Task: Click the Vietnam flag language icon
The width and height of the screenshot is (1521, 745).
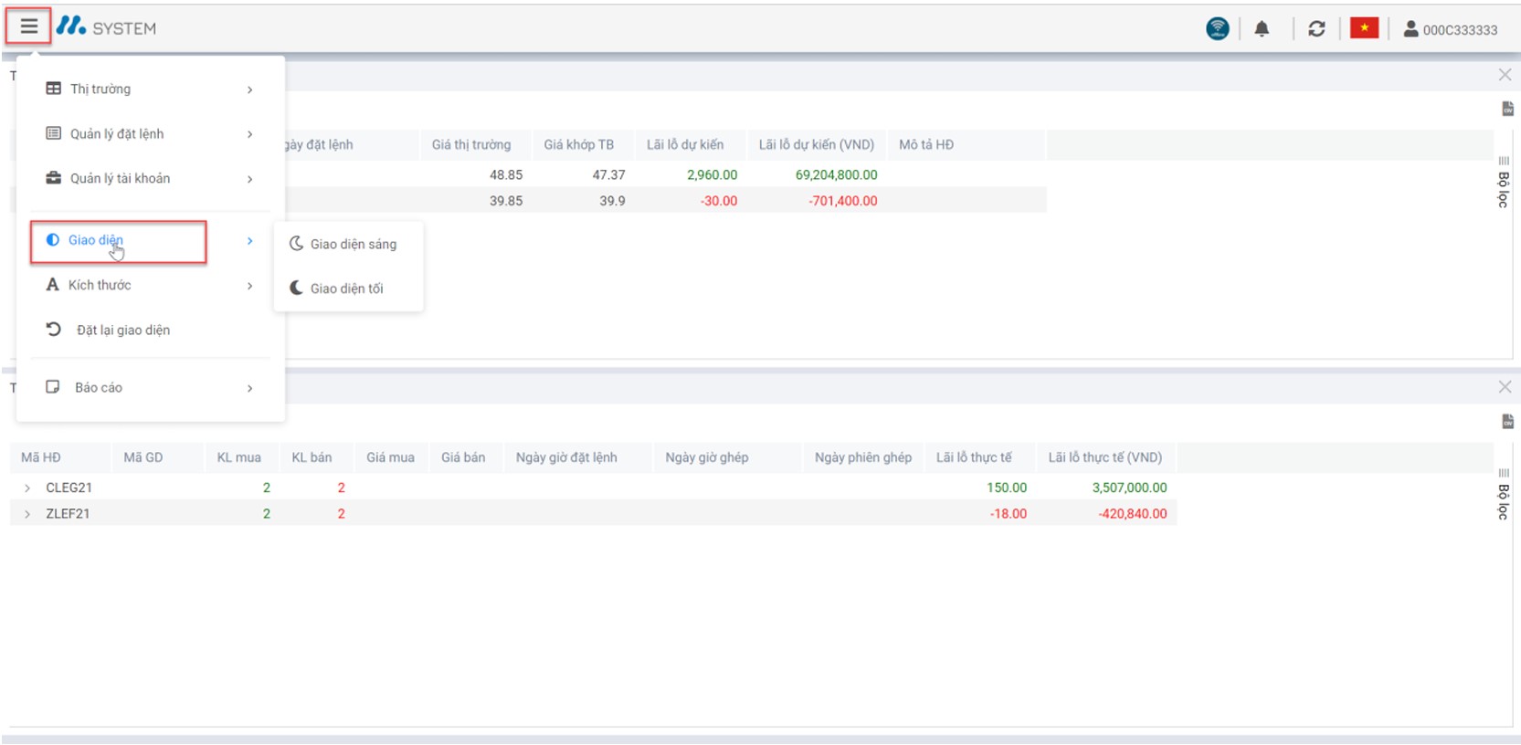Action: (x=1364, y=28)
